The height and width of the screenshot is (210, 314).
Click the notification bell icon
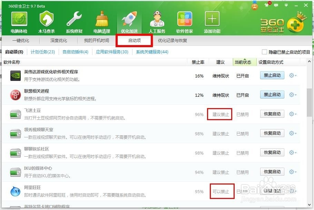(266, 4)
